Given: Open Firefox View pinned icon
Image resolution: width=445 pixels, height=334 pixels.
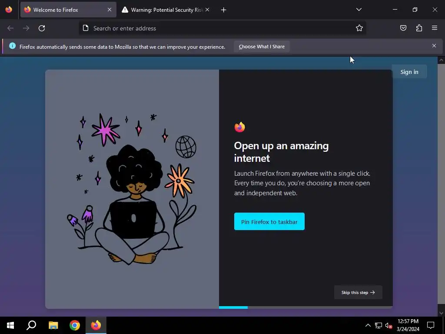Looking at the screenshot, I should pos(9,10).
